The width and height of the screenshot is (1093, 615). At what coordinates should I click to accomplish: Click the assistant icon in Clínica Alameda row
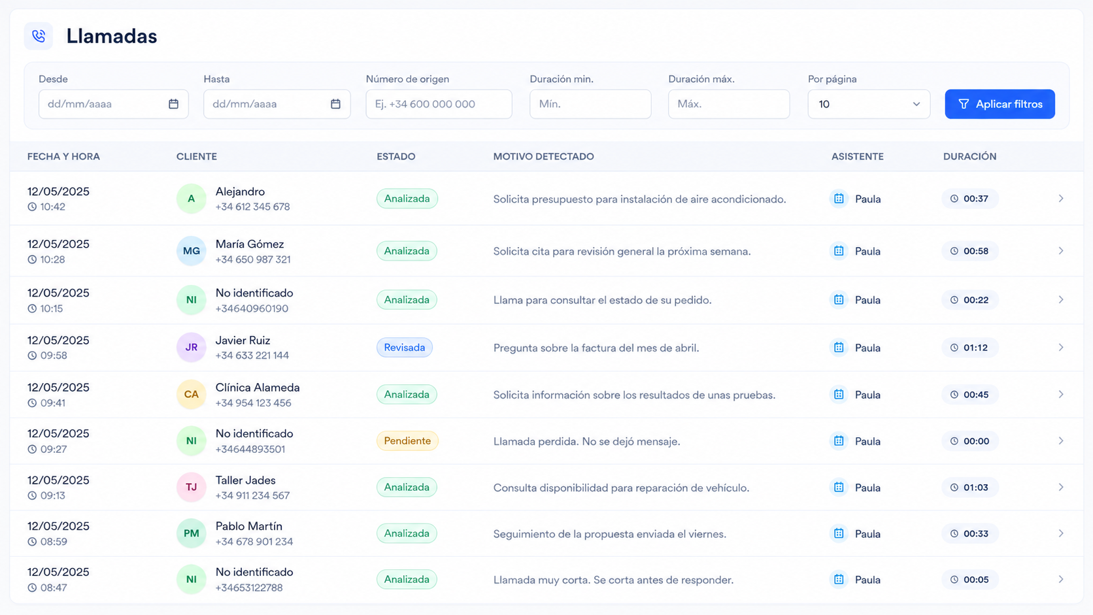839,395
